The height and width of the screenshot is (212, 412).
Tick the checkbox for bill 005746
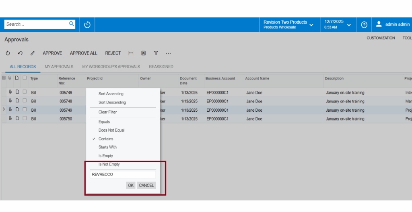25,92
